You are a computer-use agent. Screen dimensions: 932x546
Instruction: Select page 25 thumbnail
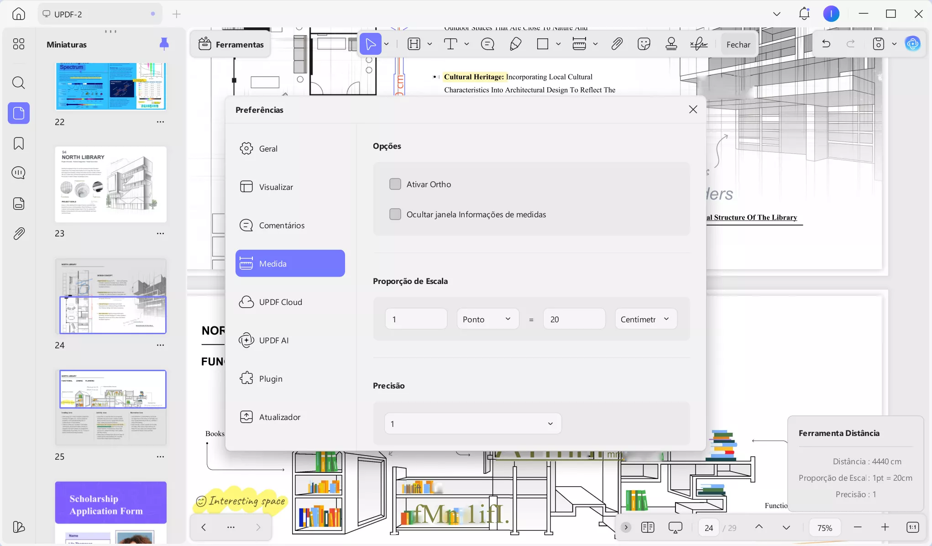tap(110, 407)
